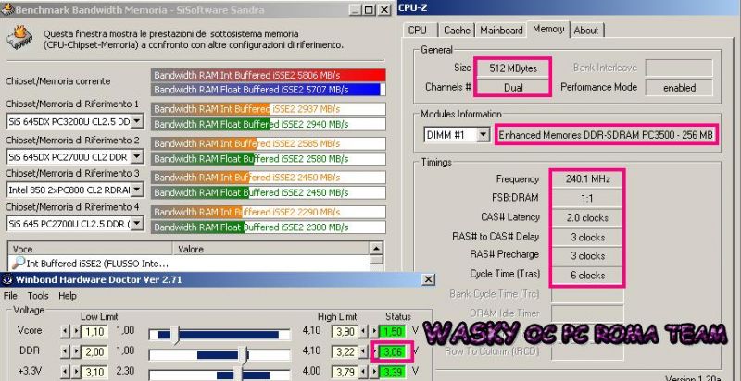The image size is (741, 381).
Task: Switch to the Cache tab
Action: 457,31
